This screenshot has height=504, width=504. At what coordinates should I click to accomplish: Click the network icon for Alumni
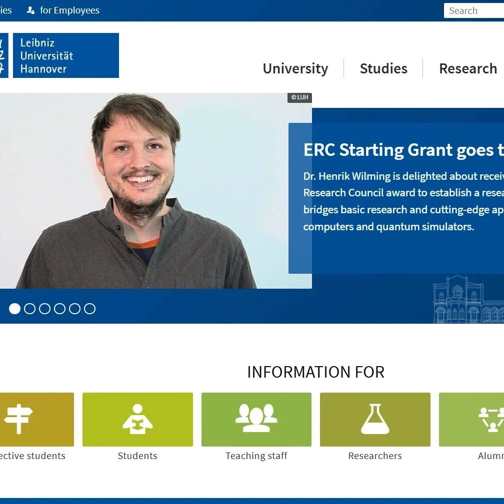[491, 420]
